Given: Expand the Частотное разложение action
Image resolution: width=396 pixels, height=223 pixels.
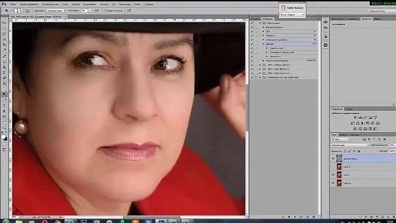Looking at the screenshot, I should pos(264,61).
